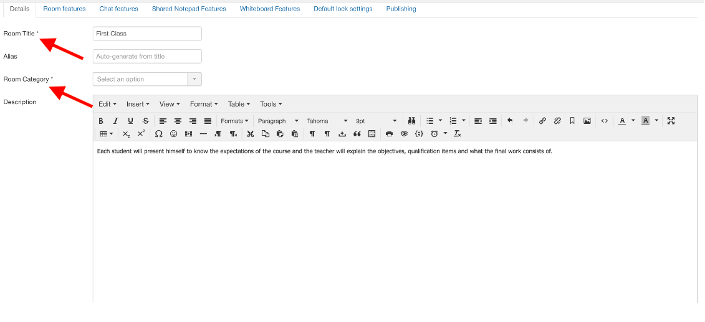Viewport: 705px width, 322px height.
Task: Cut the selected text
Action: pyautogui.click(x=251, y=134)
